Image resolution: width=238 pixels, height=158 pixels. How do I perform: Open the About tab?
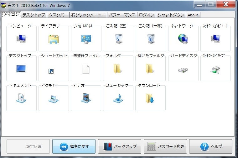(193, 15)
